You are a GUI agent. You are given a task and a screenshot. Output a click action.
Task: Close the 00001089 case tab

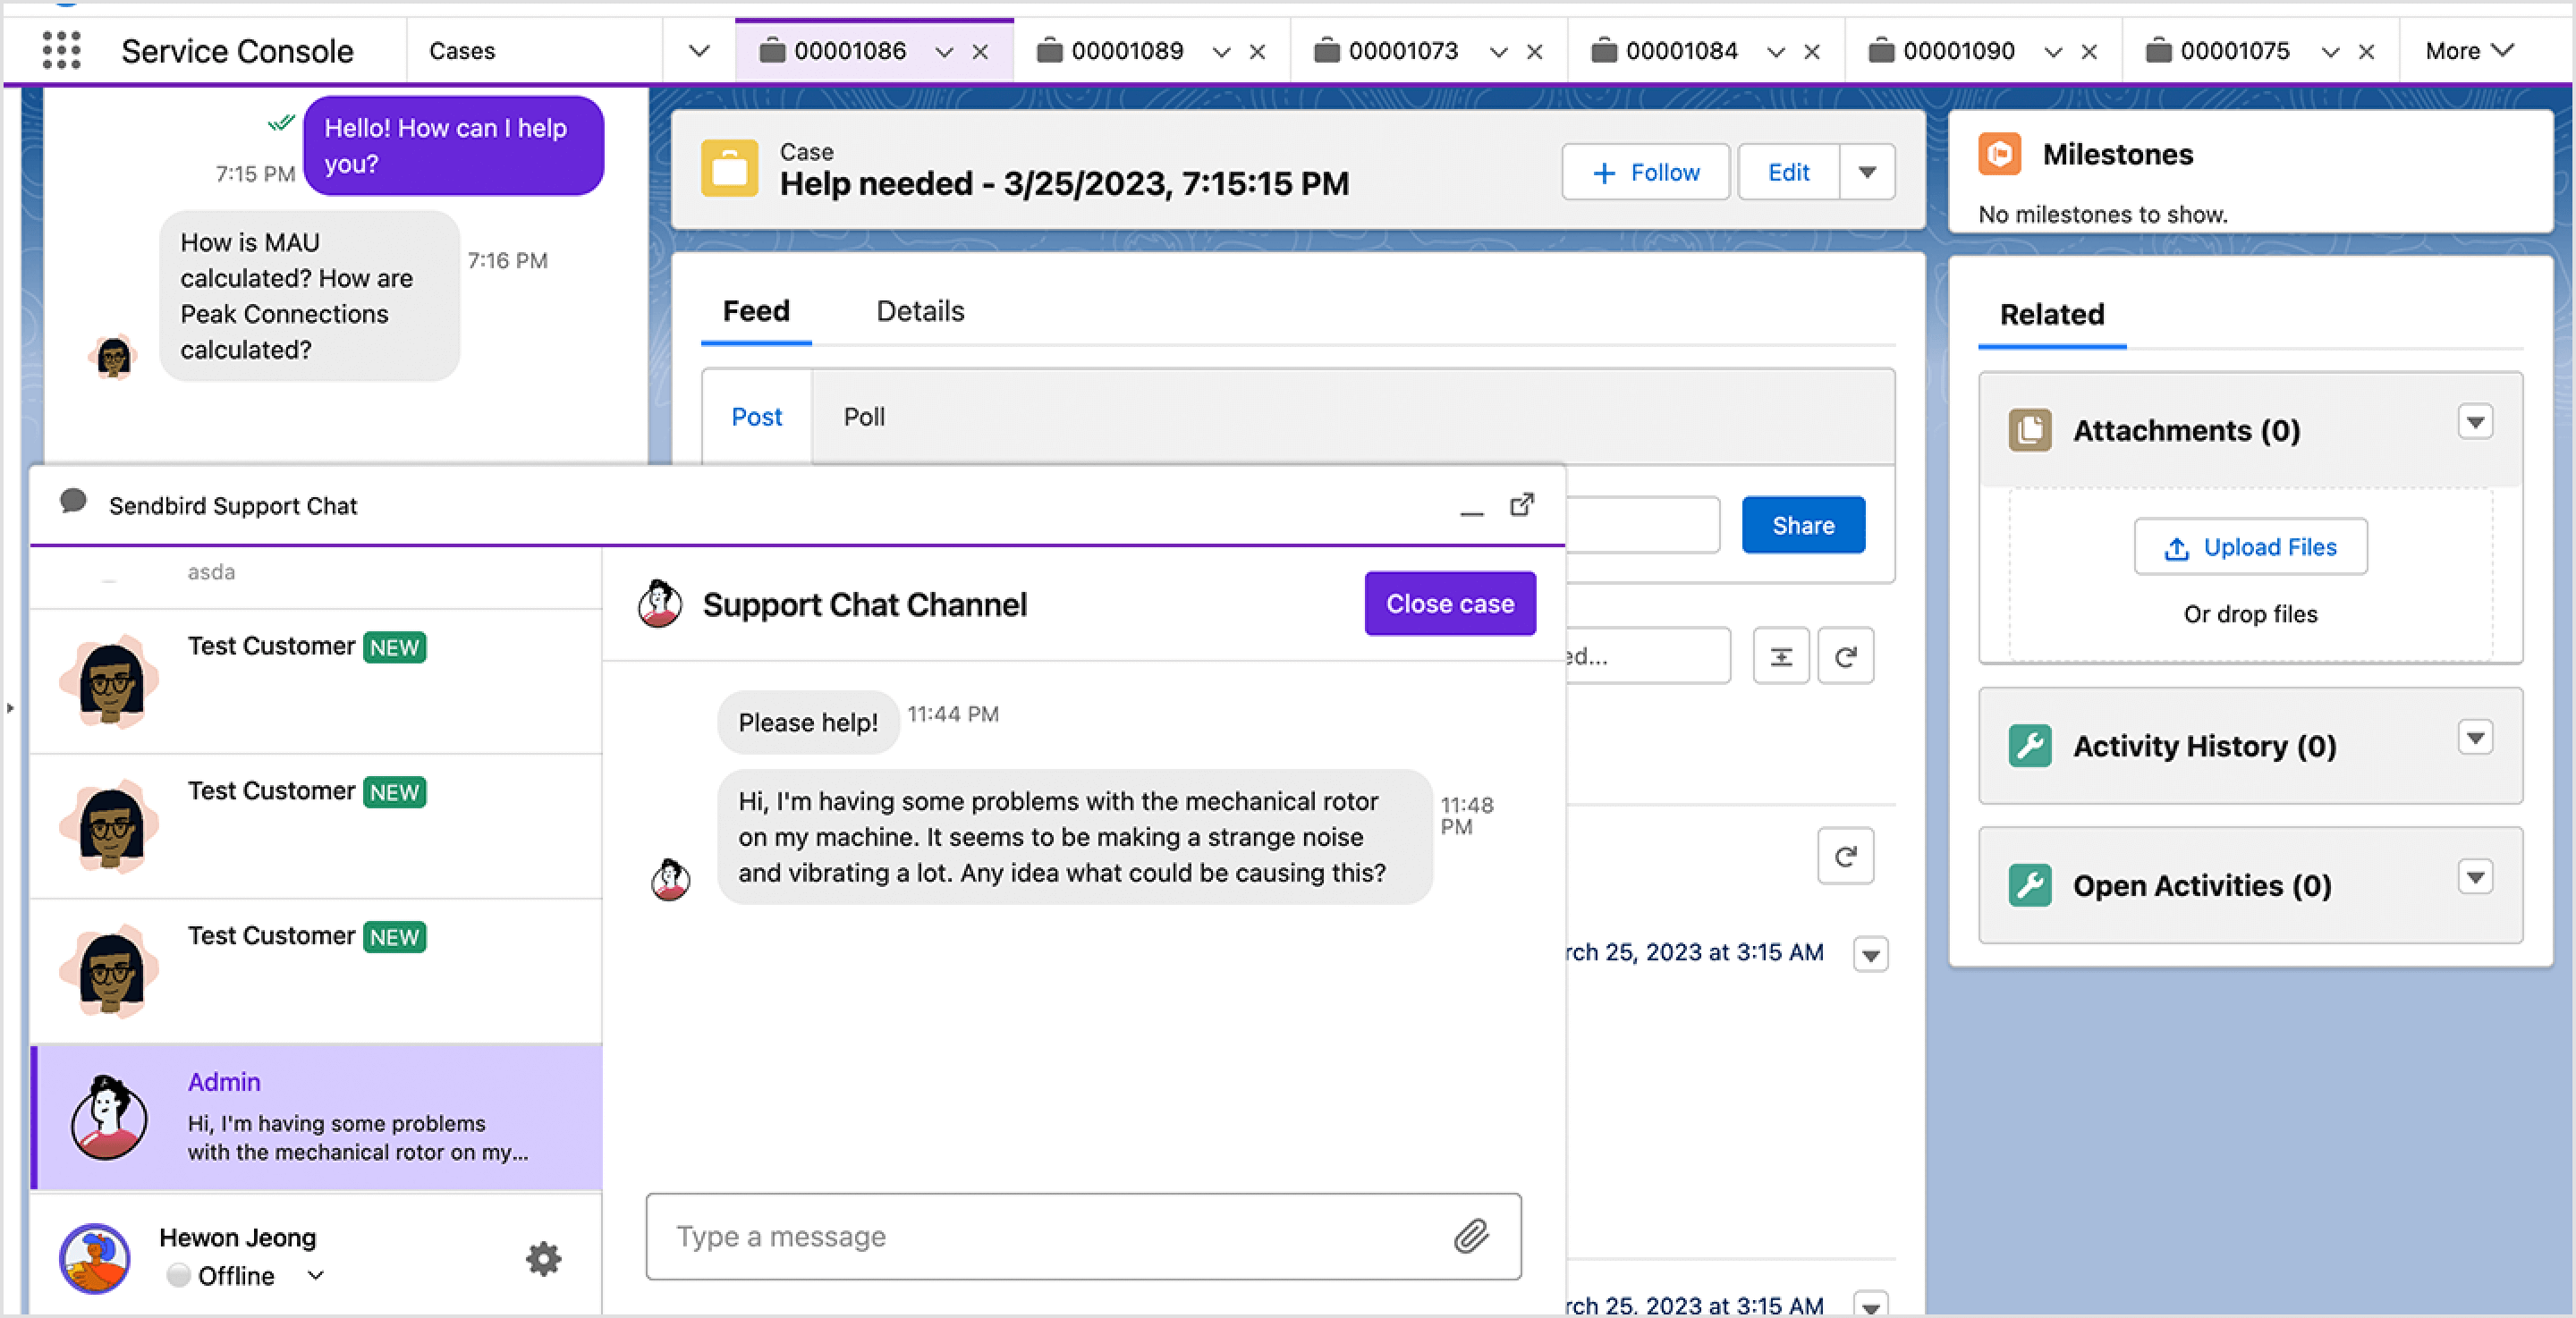tap(1258, 51)
